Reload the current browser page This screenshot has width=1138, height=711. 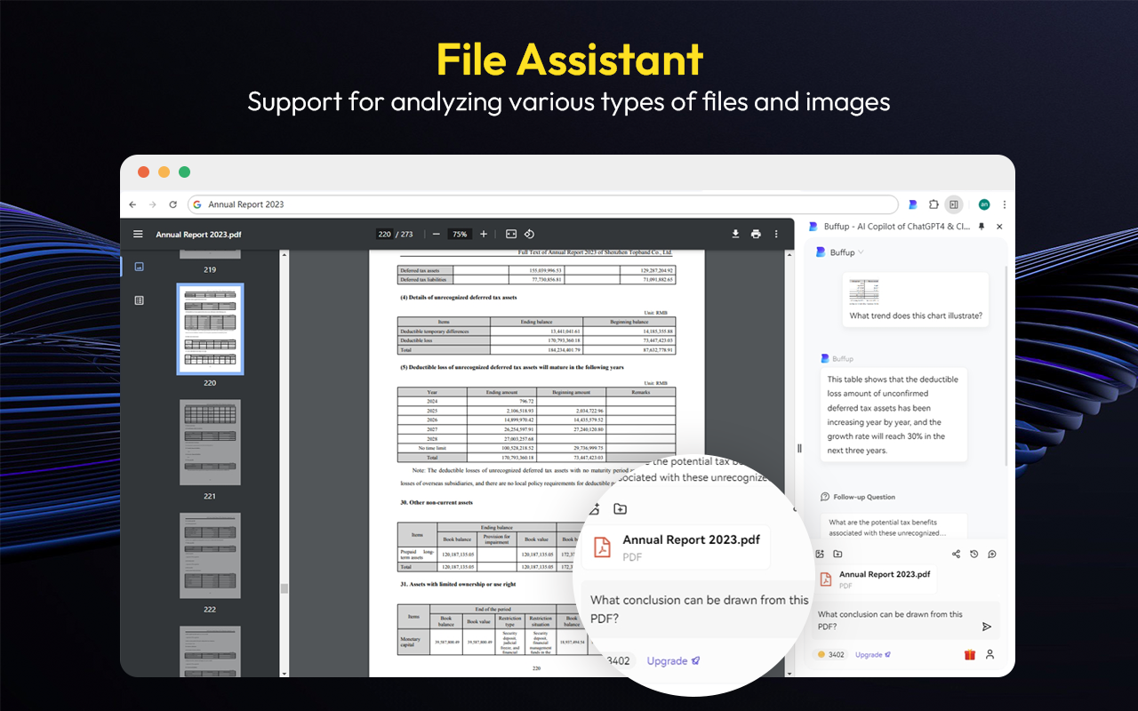(172, 204)
